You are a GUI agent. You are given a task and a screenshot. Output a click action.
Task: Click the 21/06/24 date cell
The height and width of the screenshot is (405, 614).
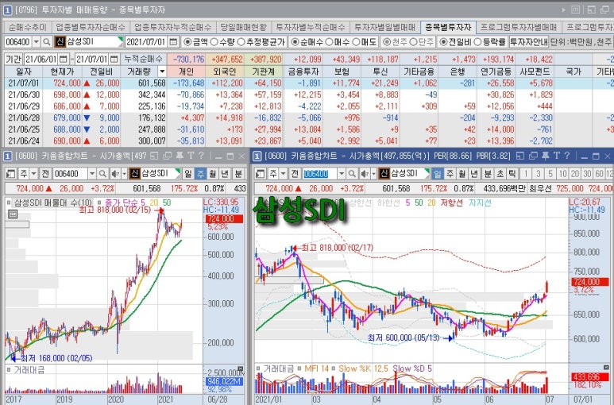click(23, 141)
